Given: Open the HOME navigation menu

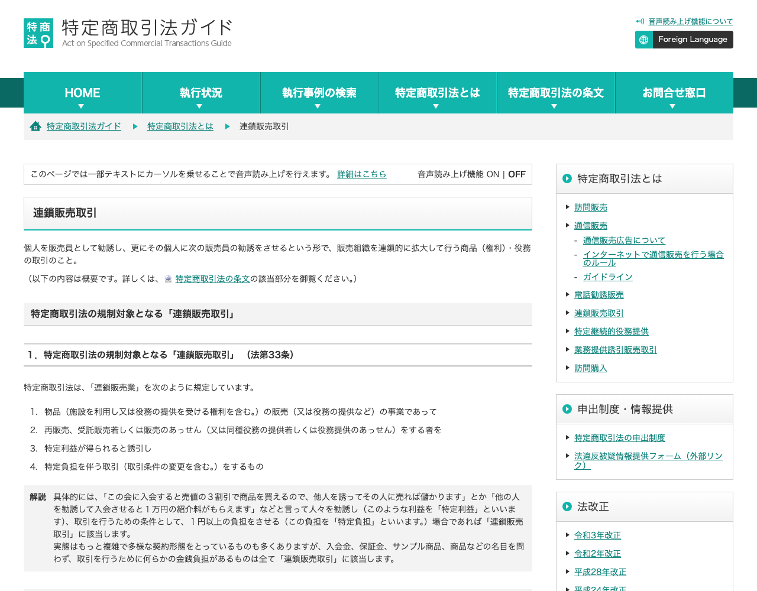Looking at the screenshot, I should [83, 93].
